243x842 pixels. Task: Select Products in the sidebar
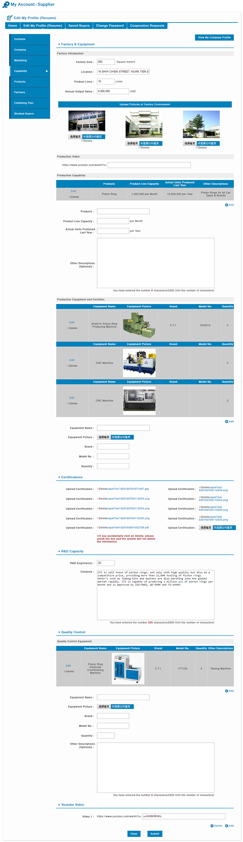pyautogui.click(x=30, y=82)
